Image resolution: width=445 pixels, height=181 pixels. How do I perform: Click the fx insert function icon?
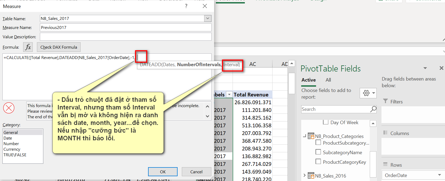pos(28,47)
